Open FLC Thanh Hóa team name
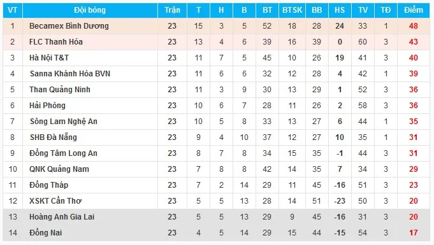Screen dimensions: 434x245 [x=56, y=42]
